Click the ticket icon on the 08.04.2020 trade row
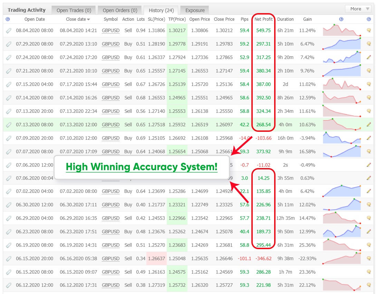 tap(9, 30)
